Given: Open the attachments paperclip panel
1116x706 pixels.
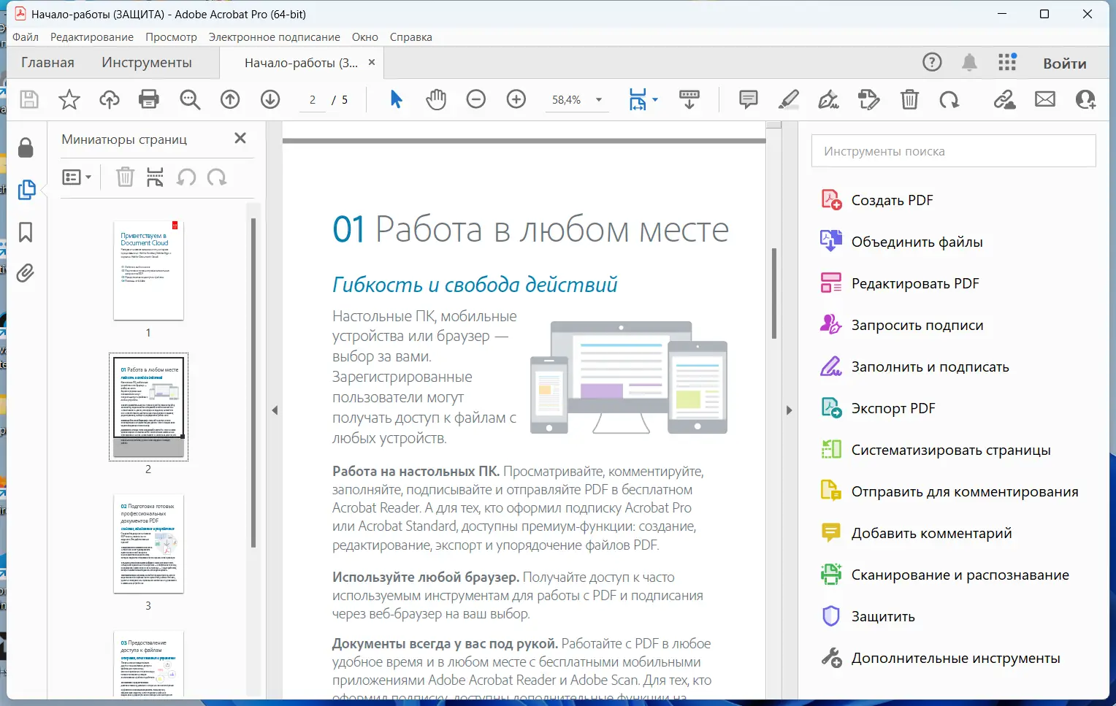Looking at the screenshot, I should tap(26, 273).
